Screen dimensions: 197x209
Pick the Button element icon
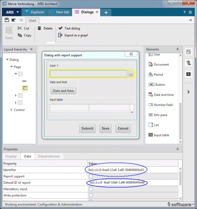click(x=151, y=85)
